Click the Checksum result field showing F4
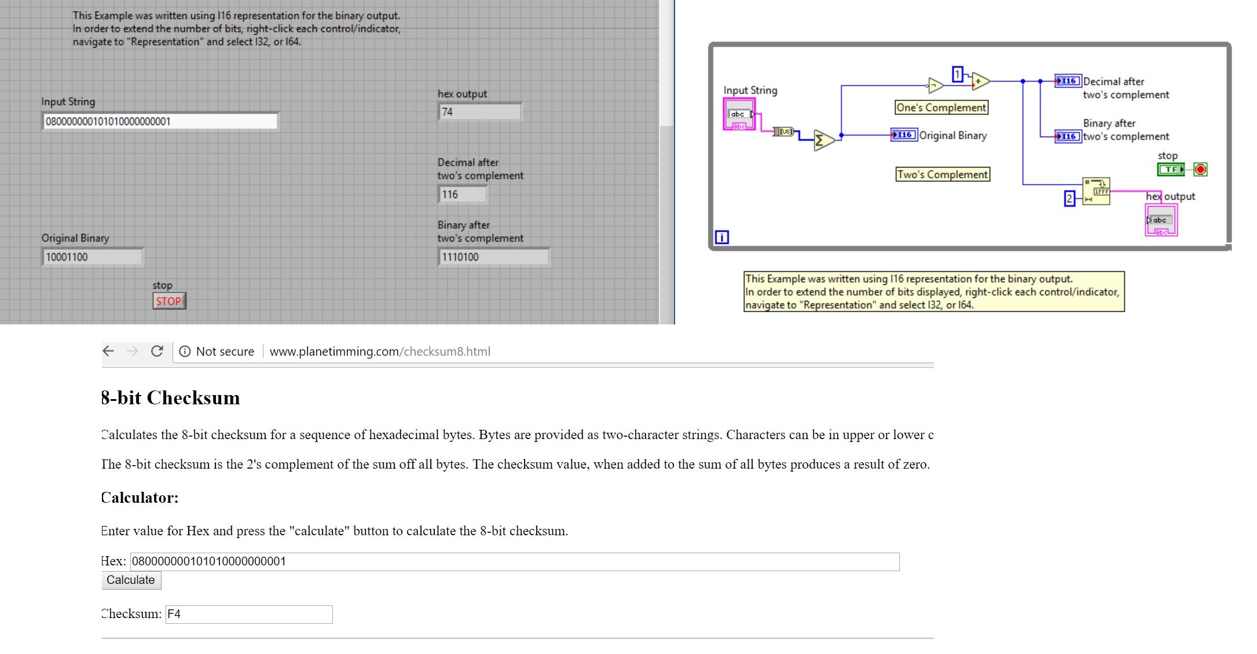 pyautogui.click(x=249, y=615)
